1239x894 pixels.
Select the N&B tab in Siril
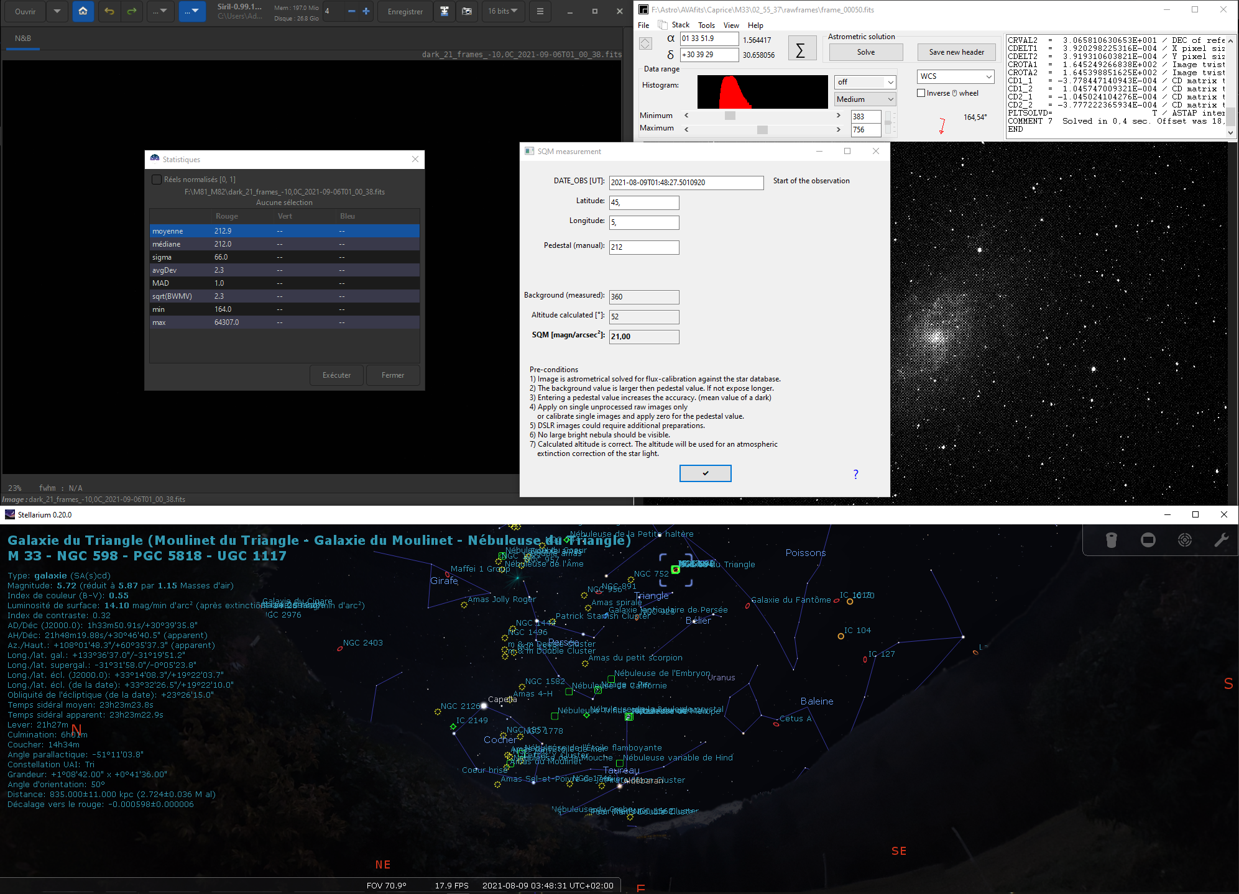[x=23, y=39]
